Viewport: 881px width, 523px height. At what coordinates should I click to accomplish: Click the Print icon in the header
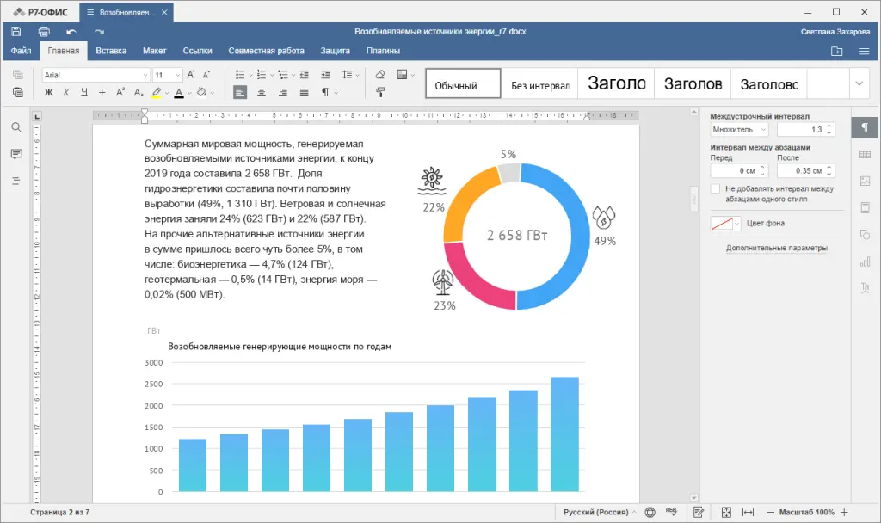(44, 32)
